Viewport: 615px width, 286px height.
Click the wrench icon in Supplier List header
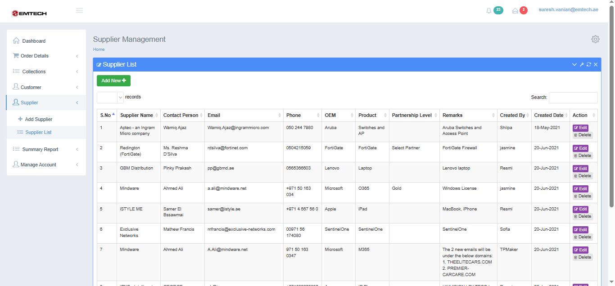pyautogui.click(x=582, y=65)
